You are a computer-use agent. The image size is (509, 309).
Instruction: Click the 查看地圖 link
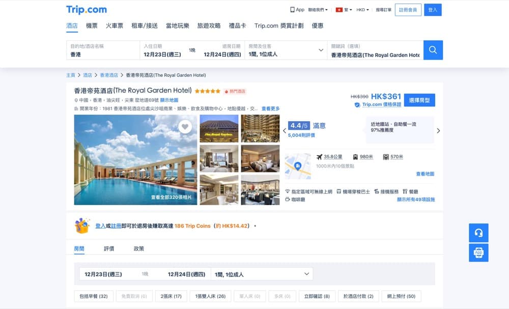(425, 174)
